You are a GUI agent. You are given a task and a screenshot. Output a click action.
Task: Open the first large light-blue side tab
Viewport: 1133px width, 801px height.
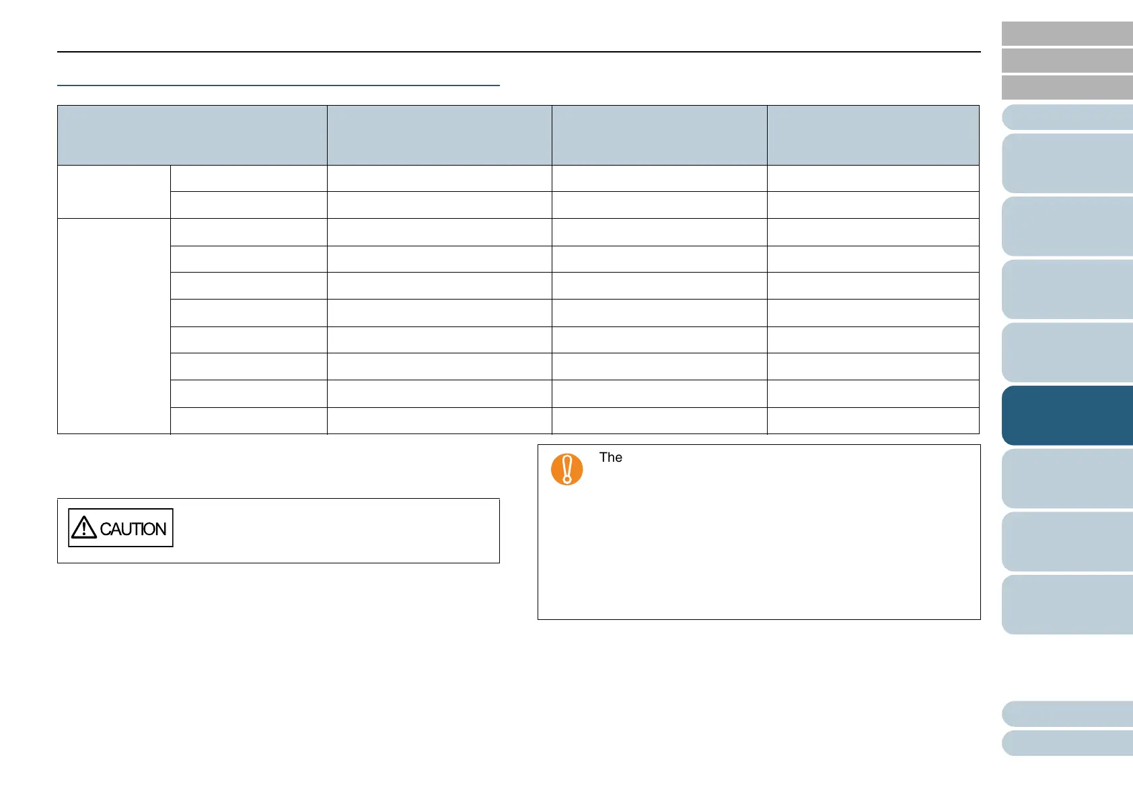[1066, 163]
